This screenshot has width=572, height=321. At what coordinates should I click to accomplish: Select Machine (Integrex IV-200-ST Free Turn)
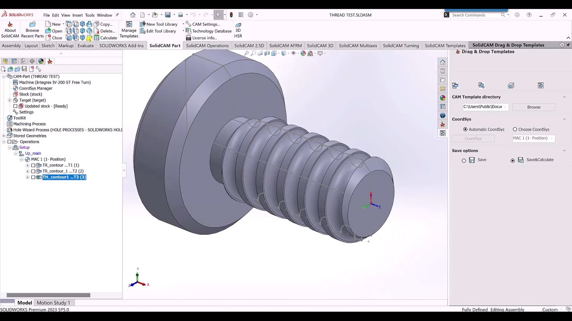point(52,82)
